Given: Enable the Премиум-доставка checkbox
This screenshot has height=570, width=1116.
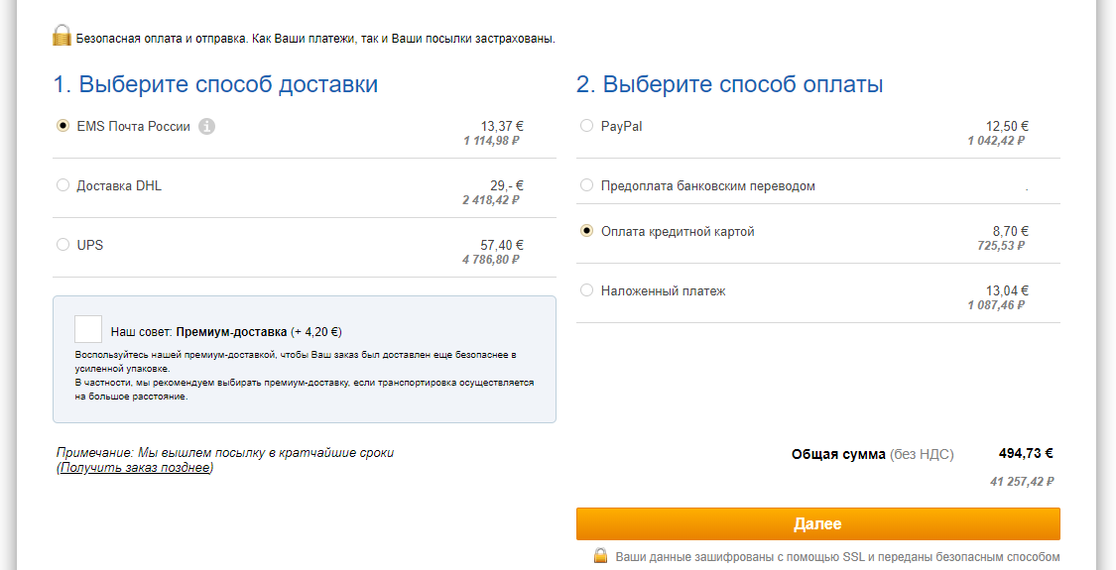Looking at the screenshot, I should (88, 329).
